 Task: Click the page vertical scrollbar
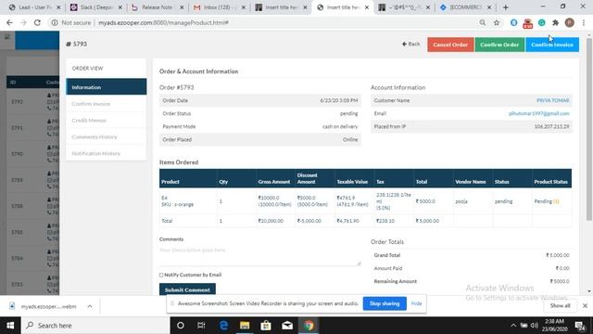589,129
